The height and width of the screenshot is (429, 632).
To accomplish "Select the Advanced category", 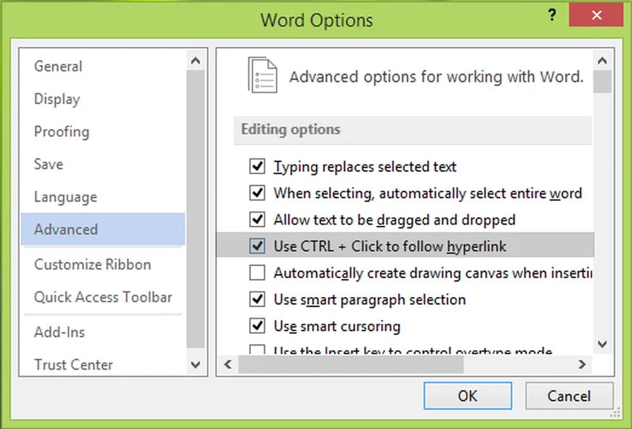I will 103,230.
